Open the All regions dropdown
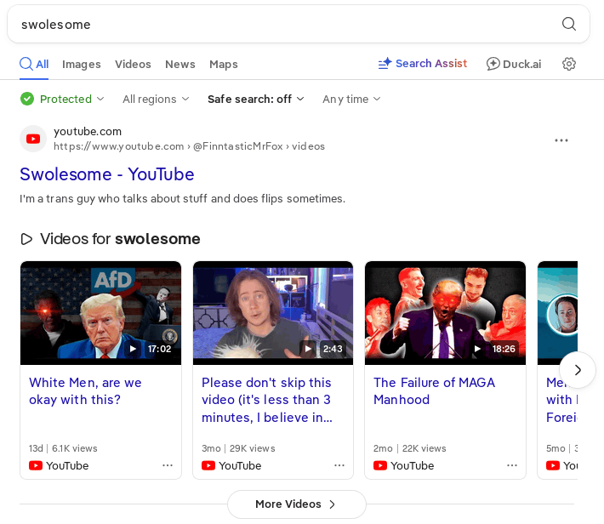Viewport: 604px width, 524px height. 156,99
